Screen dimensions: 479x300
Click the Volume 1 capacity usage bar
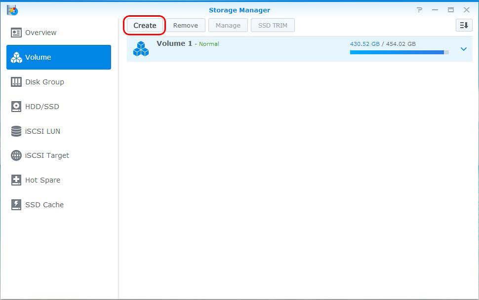[x=399, y=52]
